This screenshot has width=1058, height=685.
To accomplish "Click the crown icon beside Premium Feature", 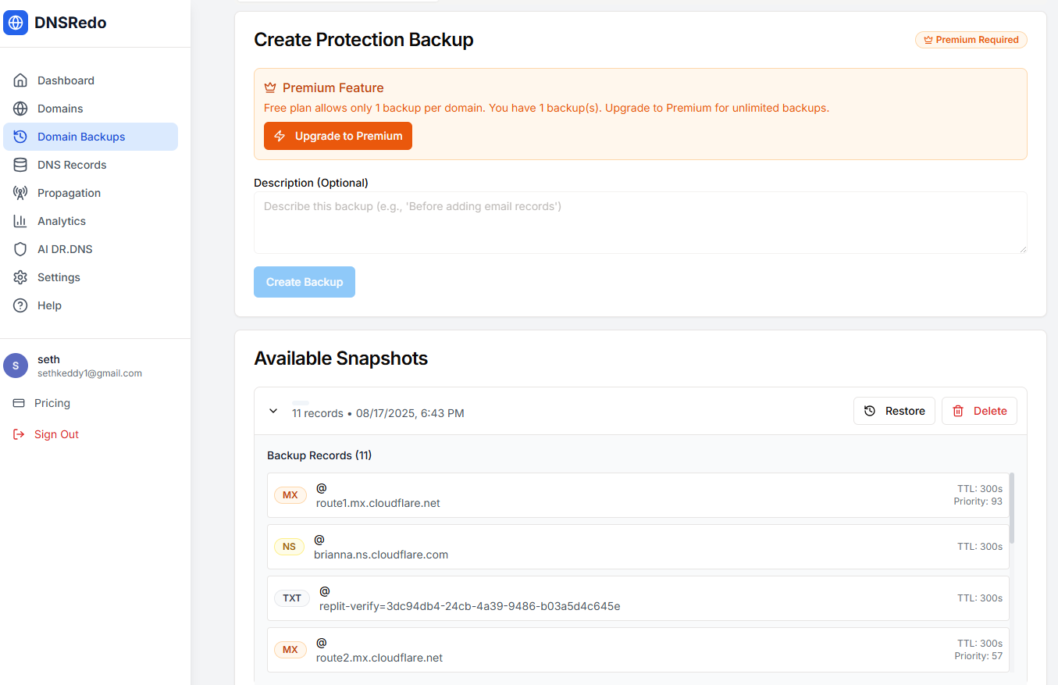I will [x=270, y=87].
